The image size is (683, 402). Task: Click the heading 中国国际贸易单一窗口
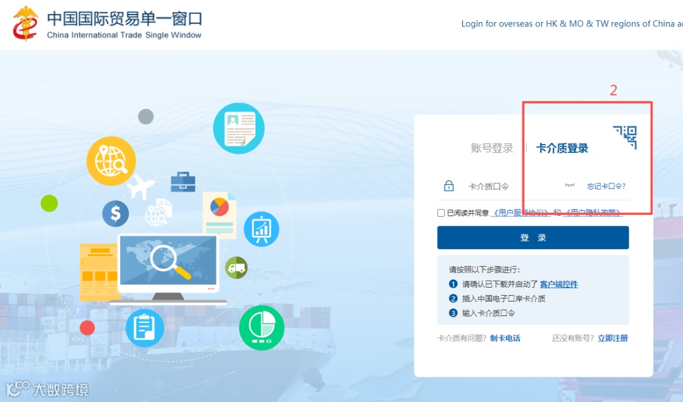tap(125, 18)
